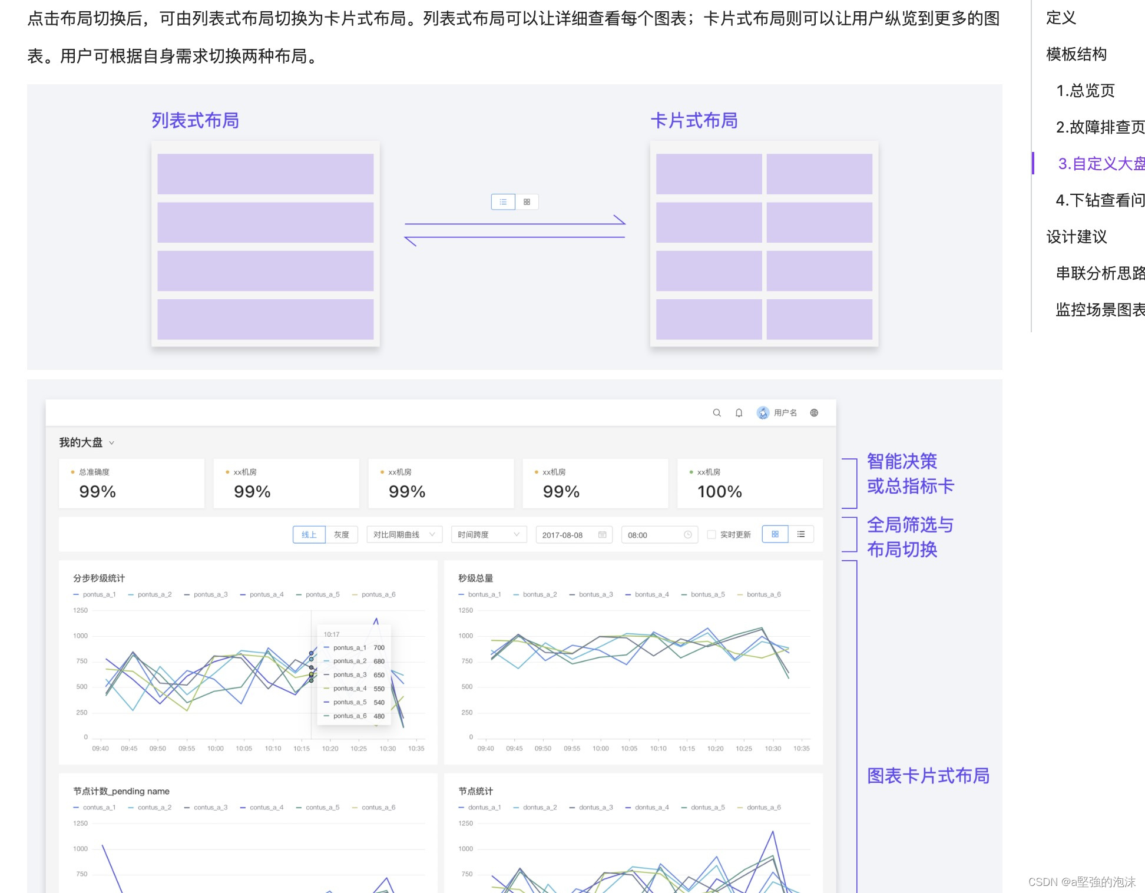Click the calendar icon in the 2017-08-08 field
This screenshot has width=1145, height=893.
[602, 535]
